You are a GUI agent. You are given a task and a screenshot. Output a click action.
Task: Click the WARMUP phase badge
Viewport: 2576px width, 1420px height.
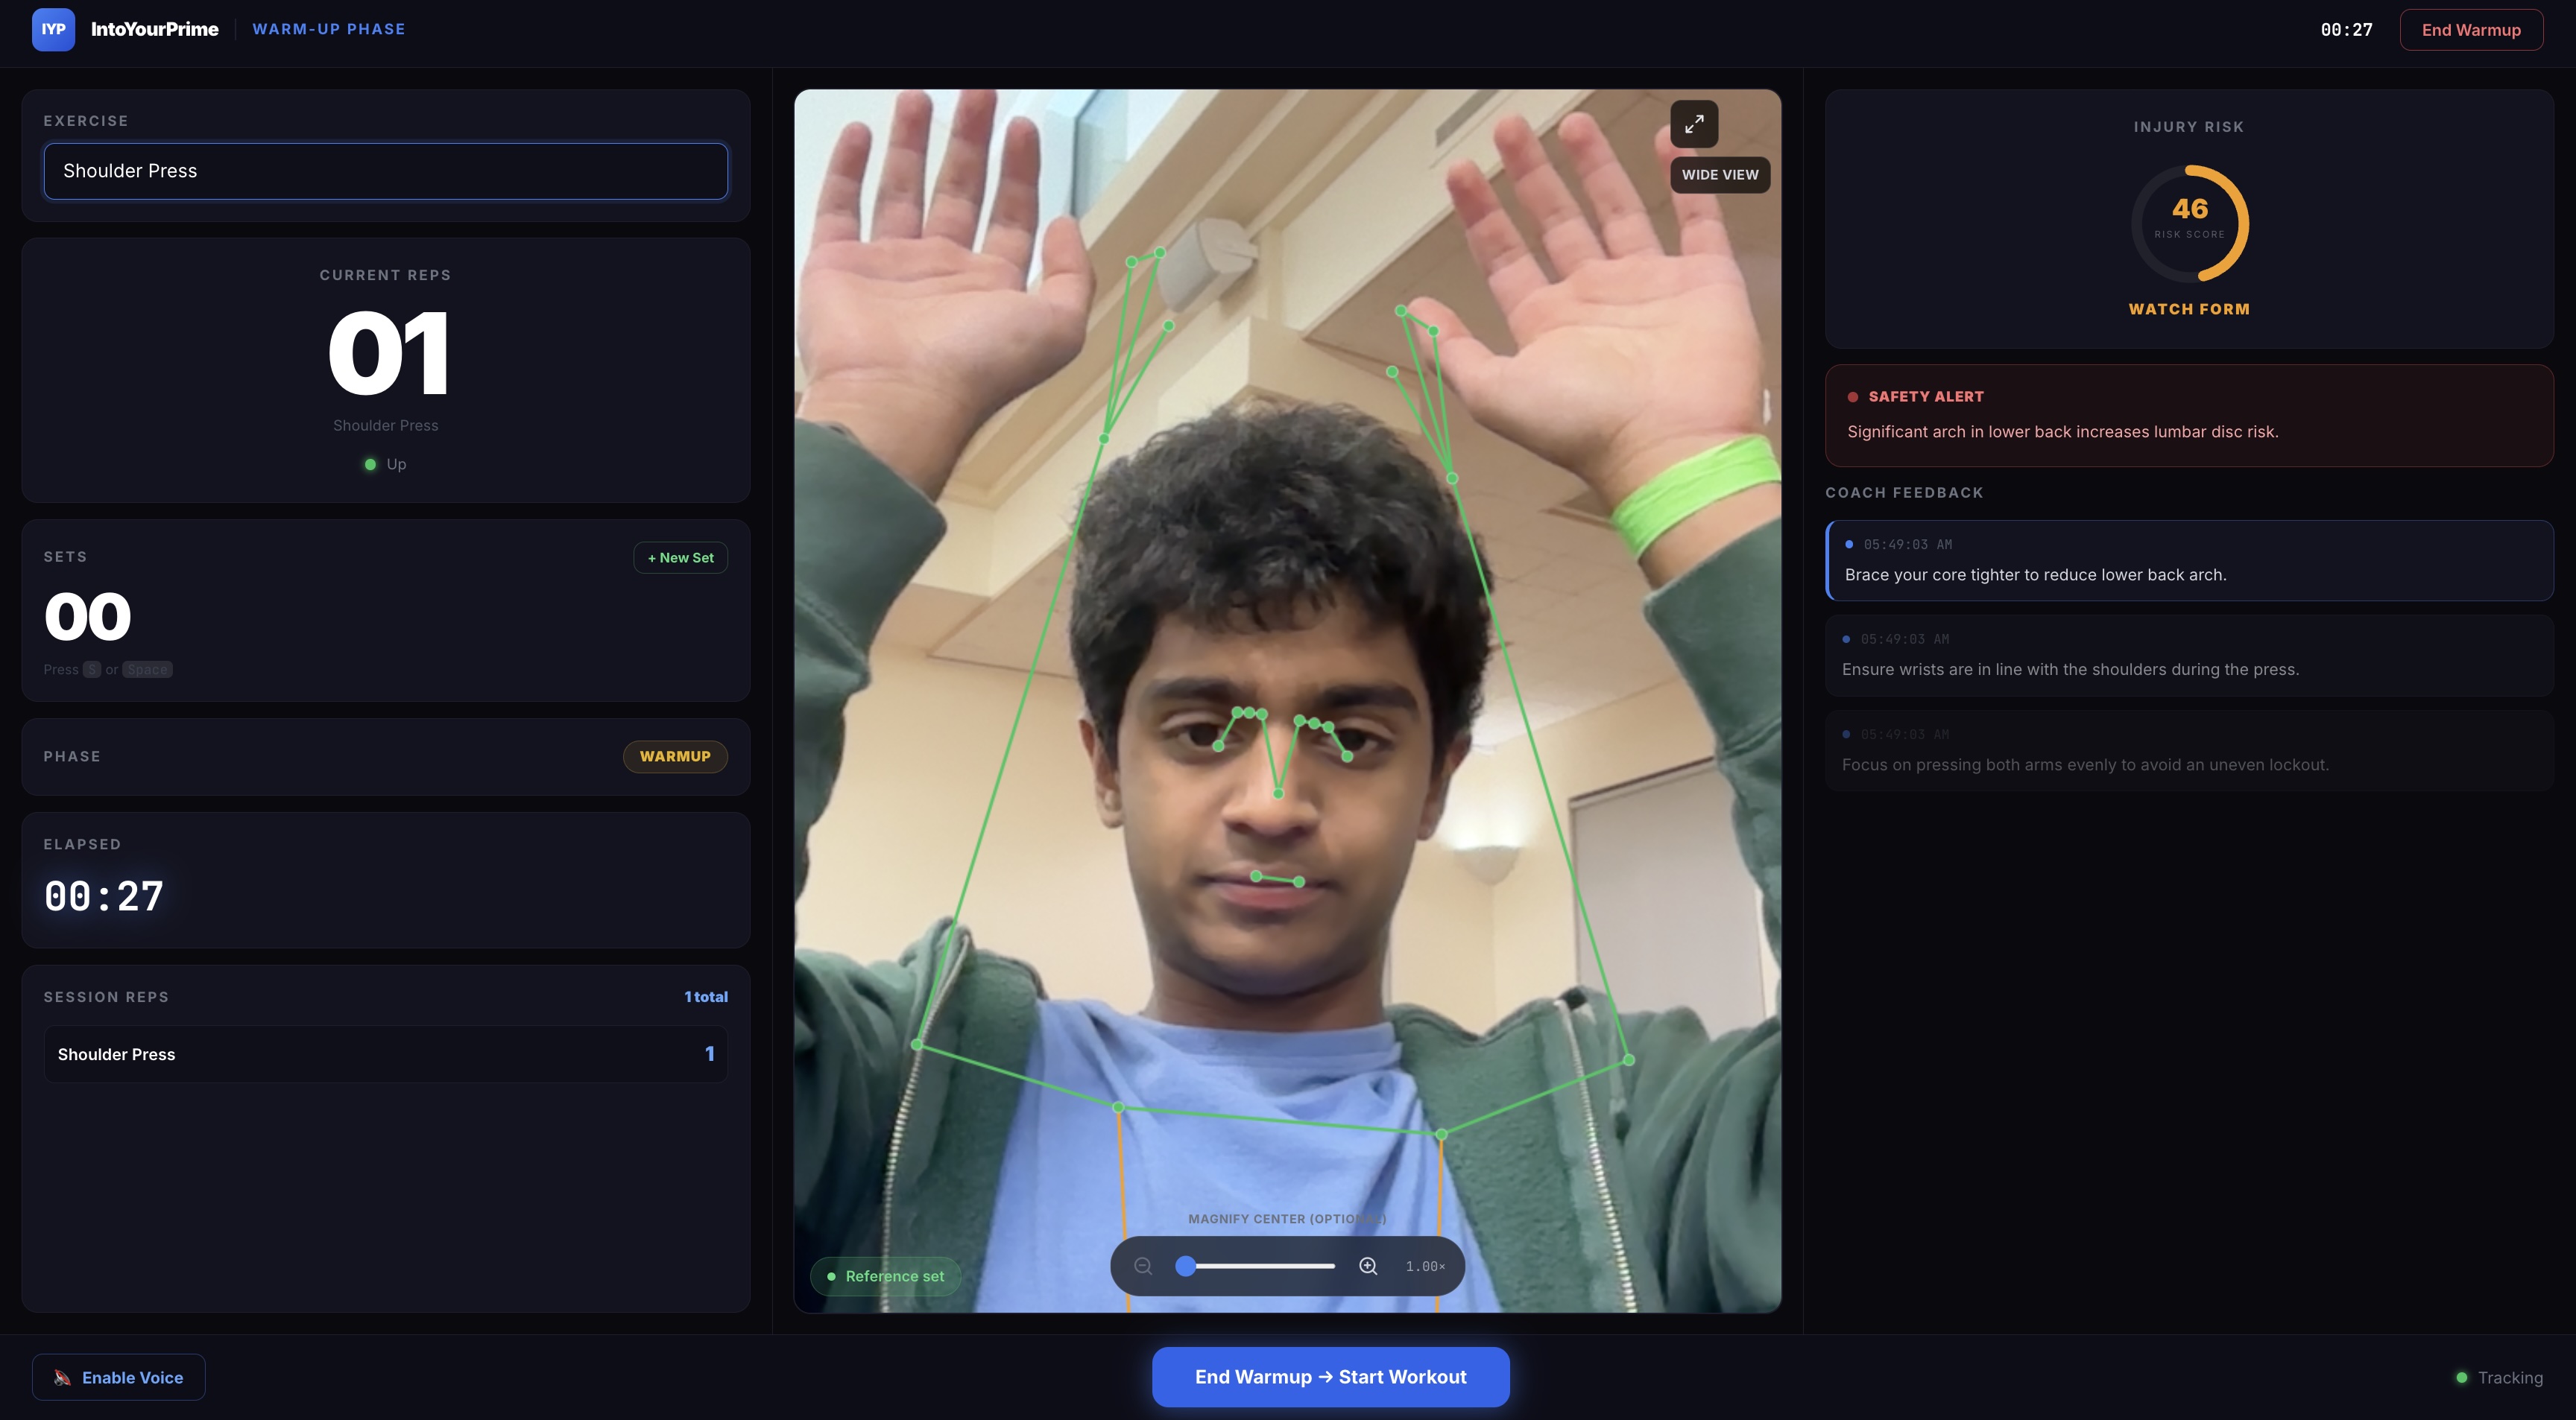pyautogui.click(x=675, y=756)
